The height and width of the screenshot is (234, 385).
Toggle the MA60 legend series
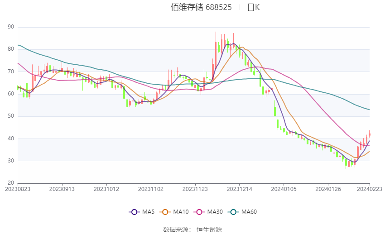click(242, 212)
